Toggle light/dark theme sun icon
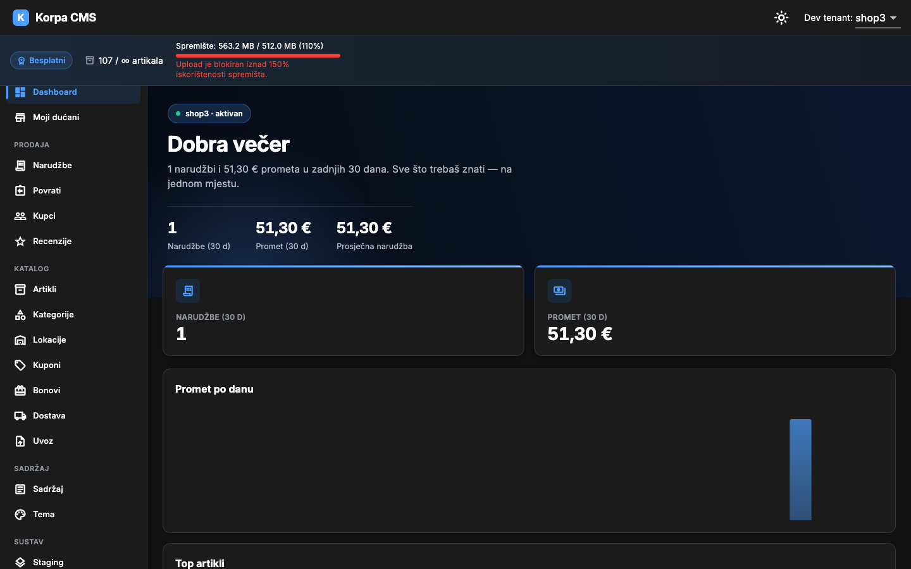 [x=781, y=18]
